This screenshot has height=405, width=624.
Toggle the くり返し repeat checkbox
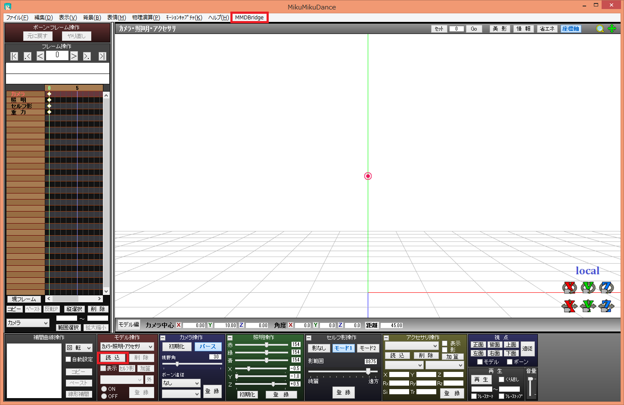pos(501,380)
